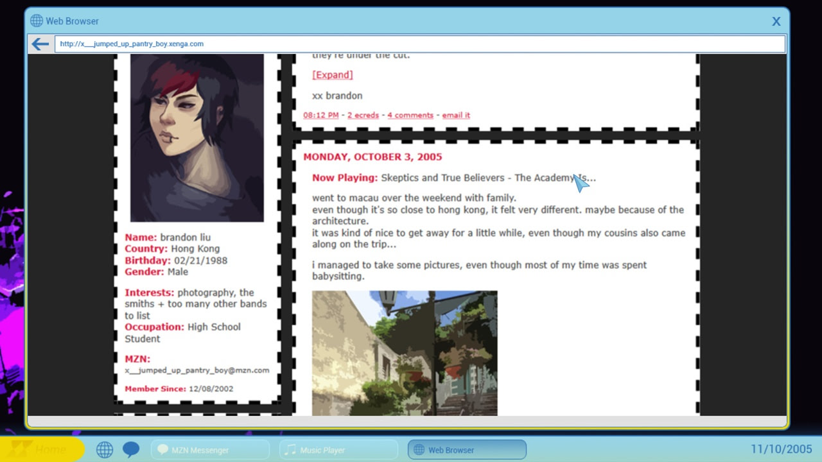Screen dimensions: 822x462
Task: Switch to MZN Messenger in the taskbar
Action: click(210, 450)
